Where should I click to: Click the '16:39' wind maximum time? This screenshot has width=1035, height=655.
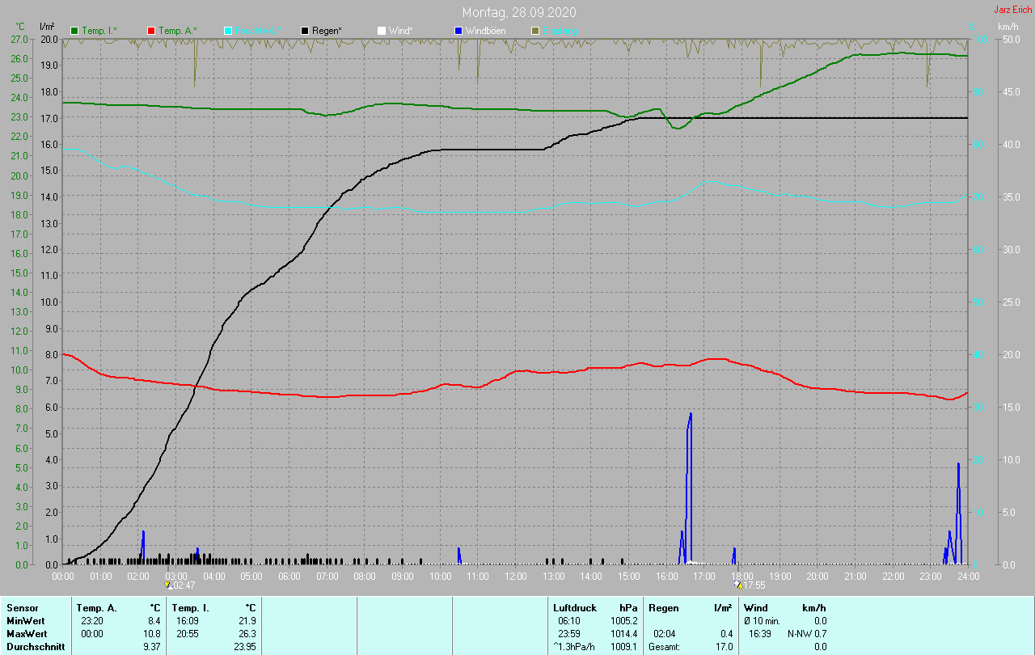click(x=759, y=634)
